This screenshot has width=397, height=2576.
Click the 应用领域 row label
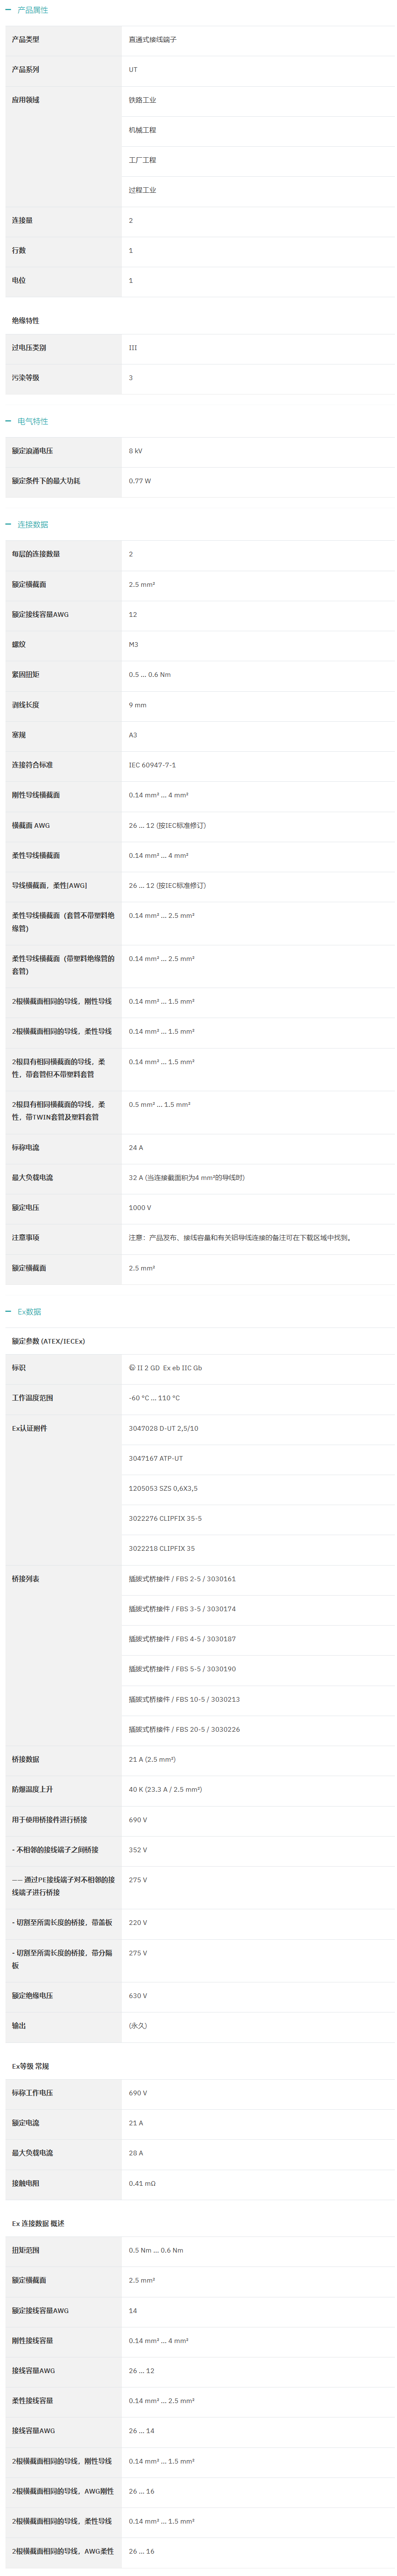coord(26,100)
